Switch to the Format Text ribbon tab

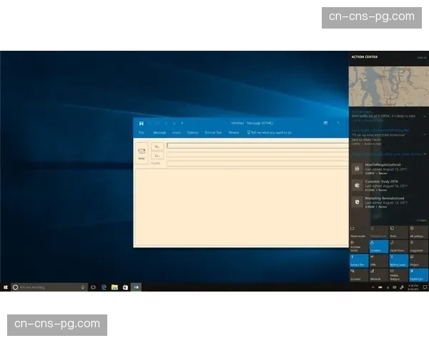213,132
